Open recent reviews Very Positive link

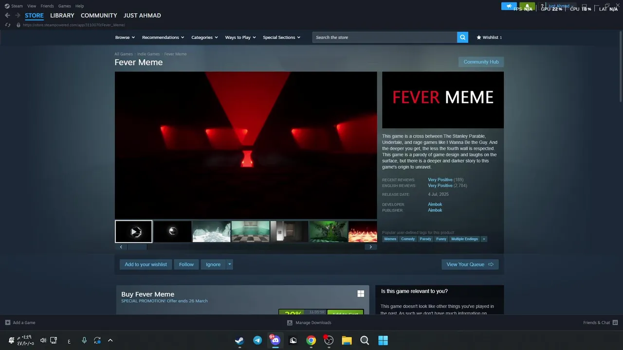[440, 180]
